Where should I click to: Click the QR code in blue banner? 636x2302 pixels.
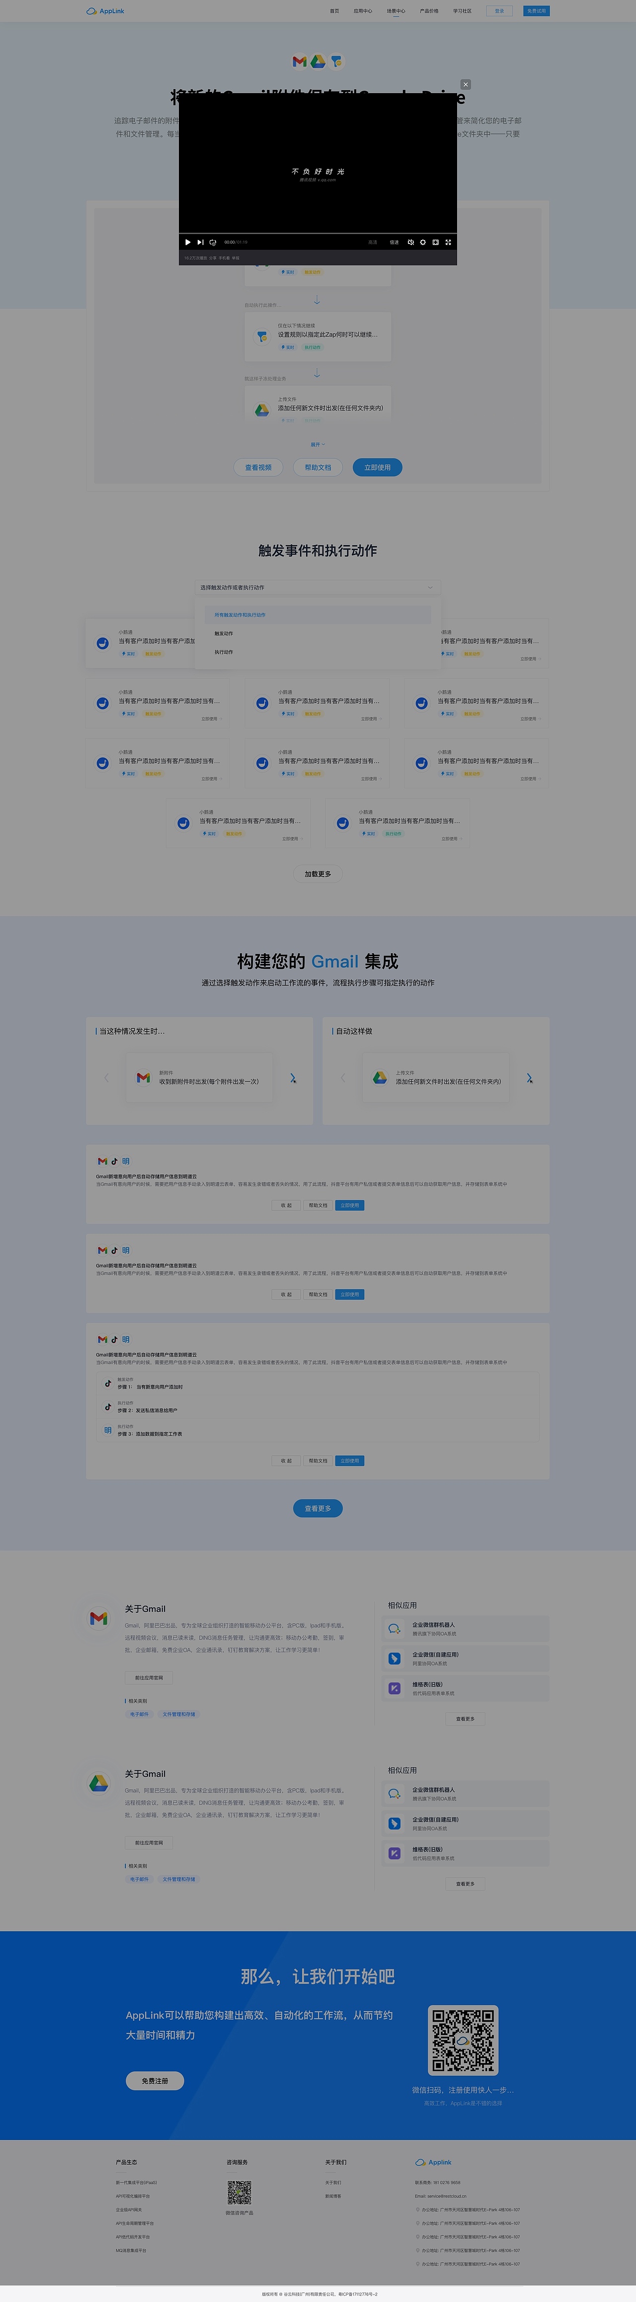click(x=463, y=2040)
